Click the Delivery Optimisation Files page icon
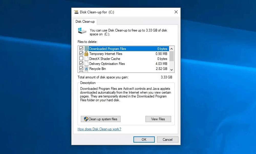 click(x=87, y=64)
